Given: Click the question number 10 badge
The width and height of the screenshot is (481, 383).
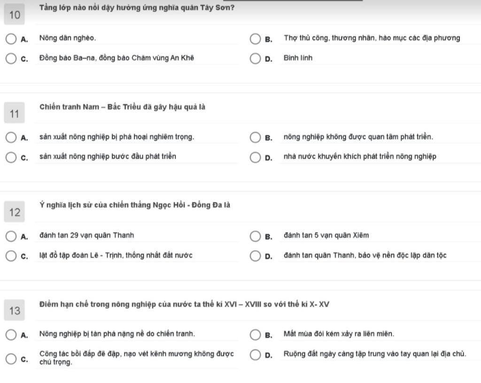Looking at the screenshot, I should [x=15, y=15].
